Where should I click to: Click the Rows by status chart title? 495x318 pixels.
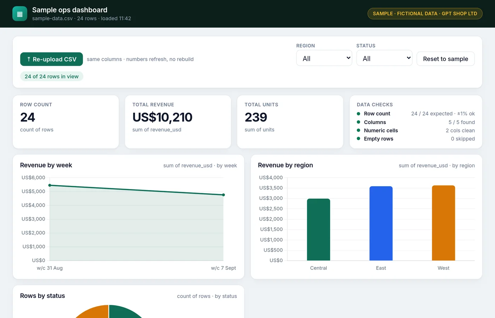tap(42, 296)
